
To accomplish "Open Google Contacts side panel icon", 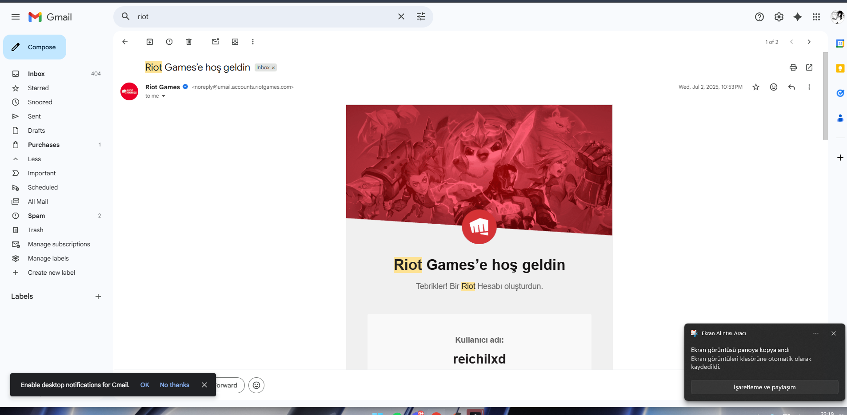I will 840,118.
